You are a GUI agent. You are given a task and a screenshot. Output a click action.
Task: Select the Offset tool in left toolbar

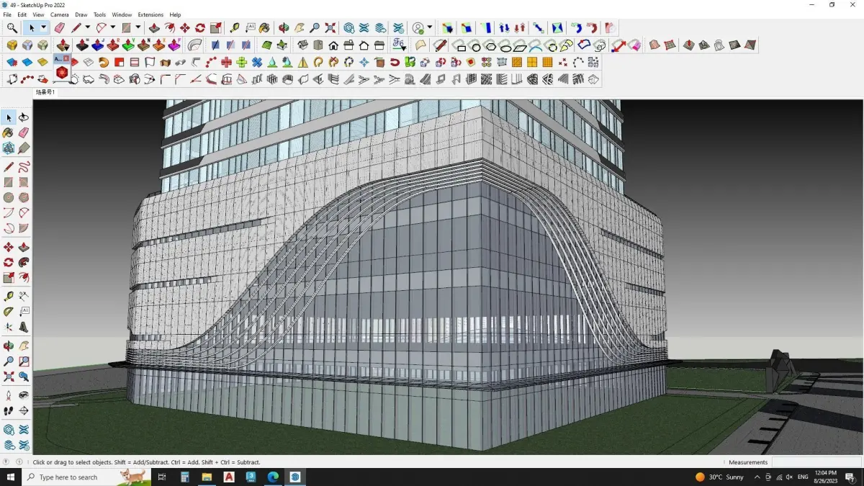tap(24, 278)
